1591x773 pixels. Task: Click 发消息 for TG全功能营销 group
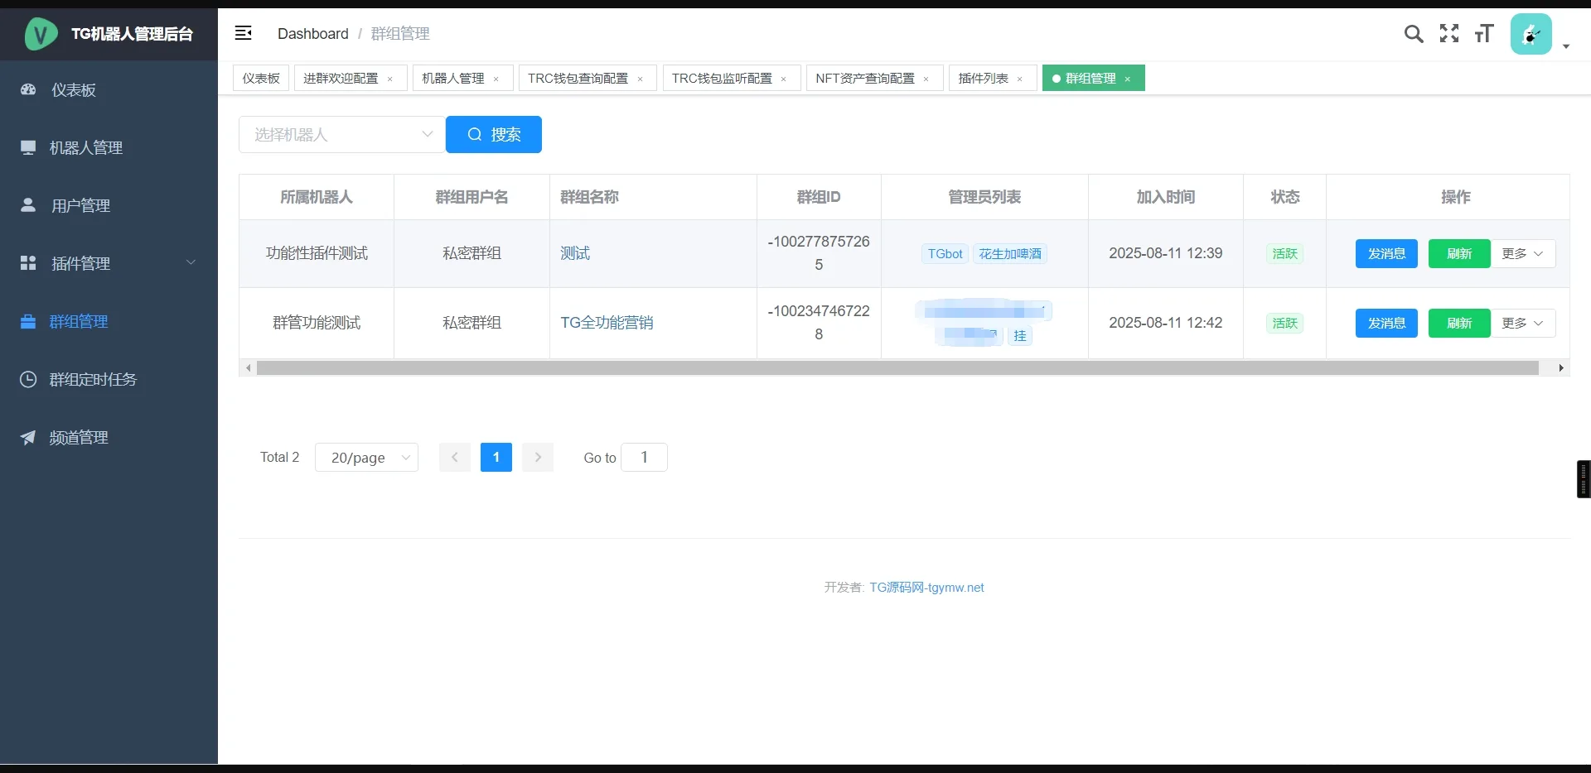1386,324
